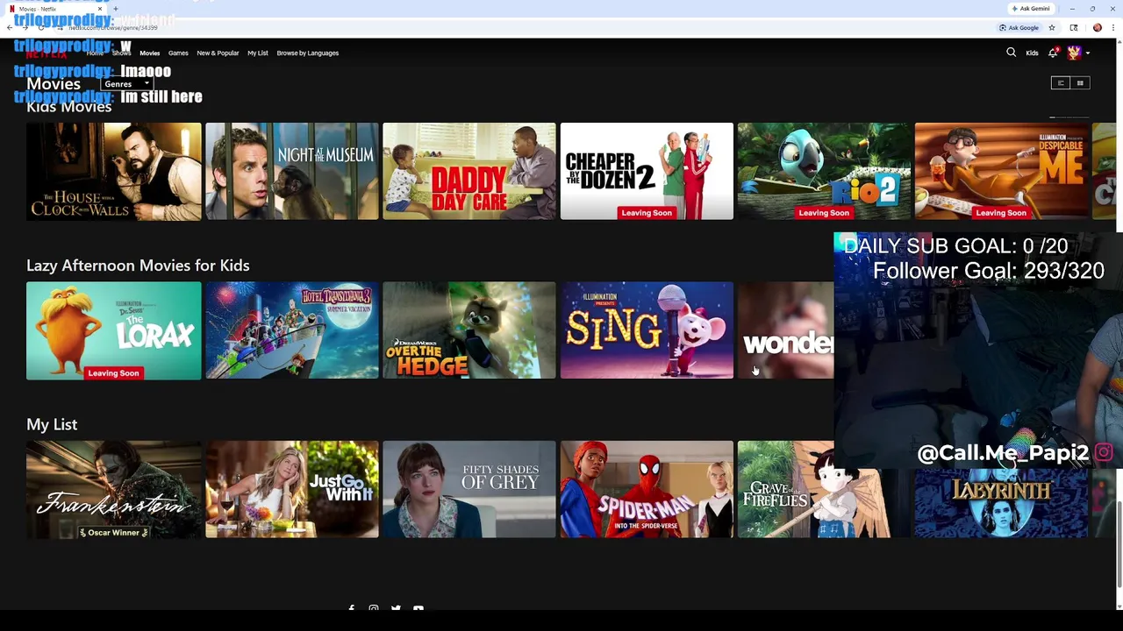Open Chrome's three-dot menu

[1114, 28]
